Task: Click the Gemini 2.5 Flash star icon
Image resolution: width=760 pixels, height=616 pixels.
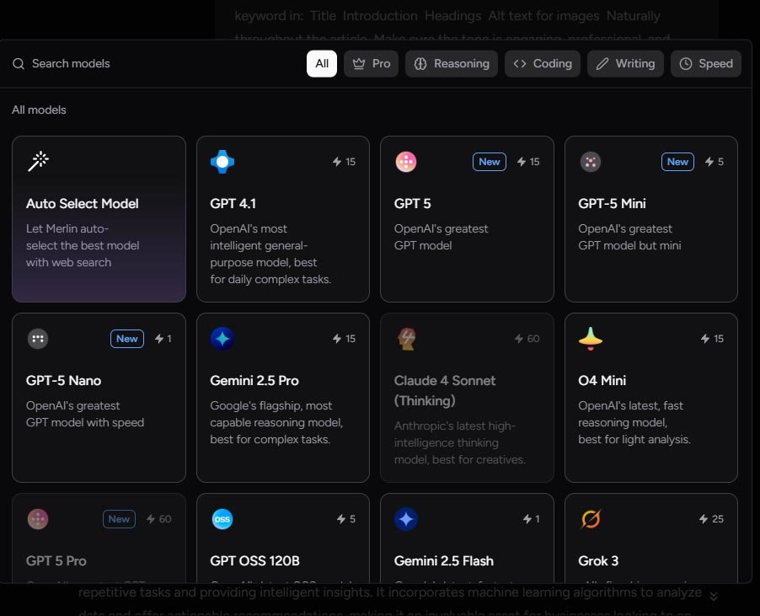Action: click(x=406, y=519)
